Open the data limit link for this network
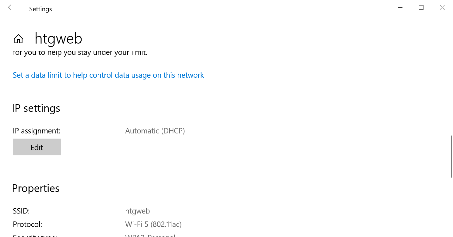Screen dimensions: 453x237 108,75
